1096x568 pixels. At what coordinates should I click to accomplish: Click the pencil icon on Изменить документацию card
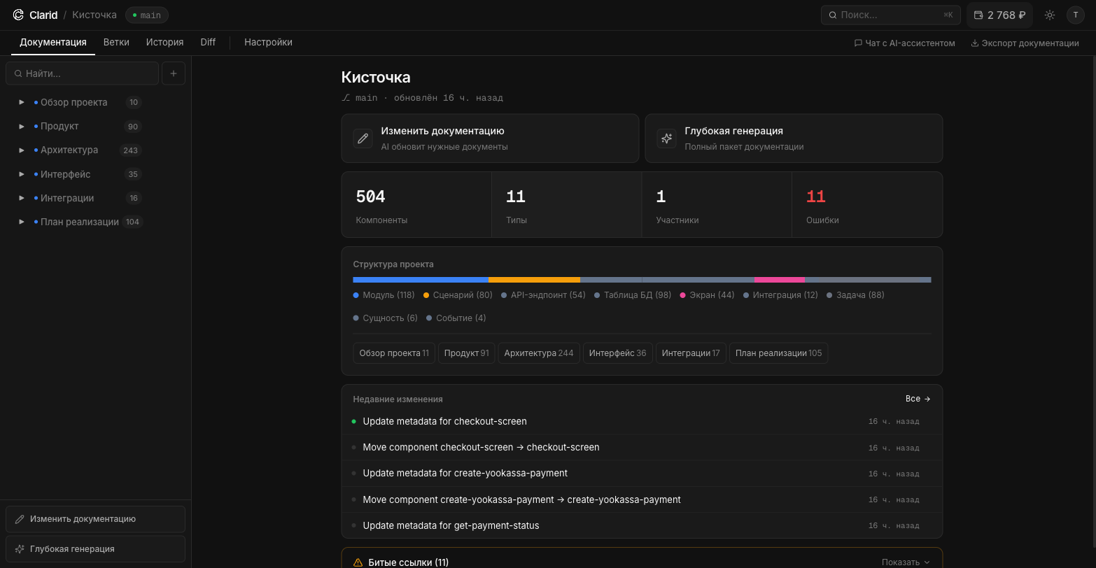pyautogui.click(x=363, y=138)
